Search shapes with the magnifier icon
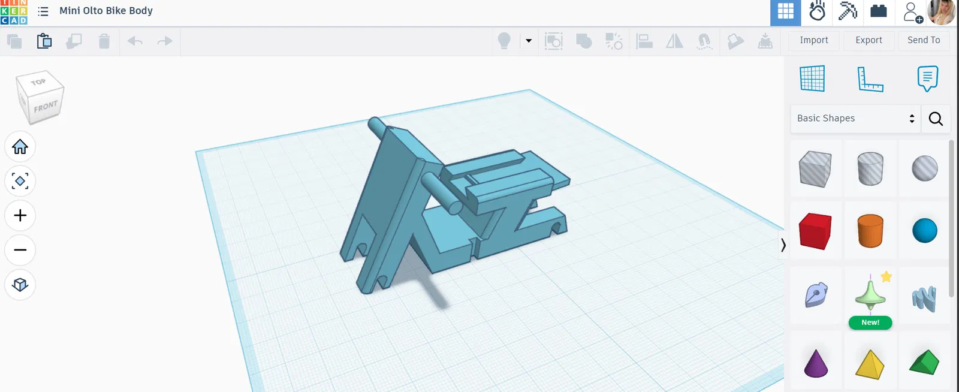The height and width of the screenshot is (392, 959). click(x=936, y=119)
